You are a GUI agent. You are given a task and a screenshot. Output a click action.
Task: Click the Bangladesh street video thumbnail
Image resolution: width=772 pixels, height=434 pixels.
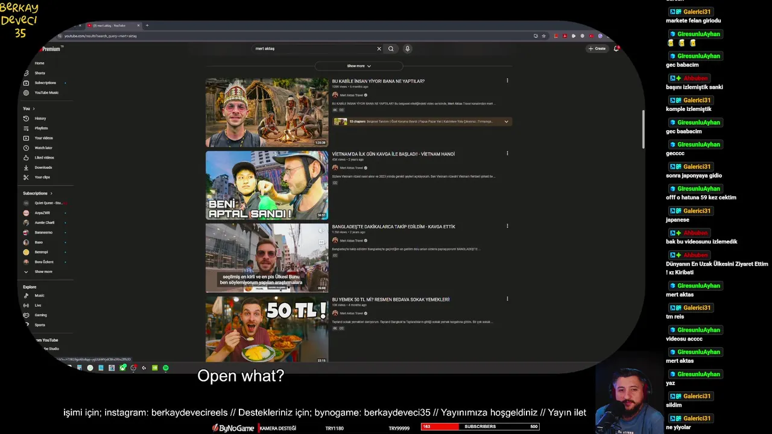(x=267, y=258)
